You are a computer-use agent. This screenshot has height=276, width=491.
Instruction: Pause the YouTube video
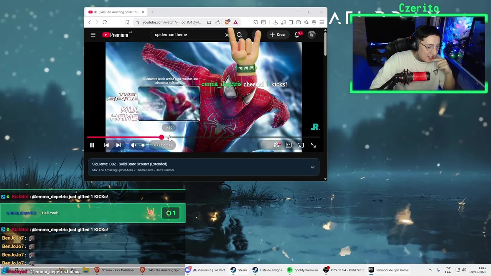[92, 145]
